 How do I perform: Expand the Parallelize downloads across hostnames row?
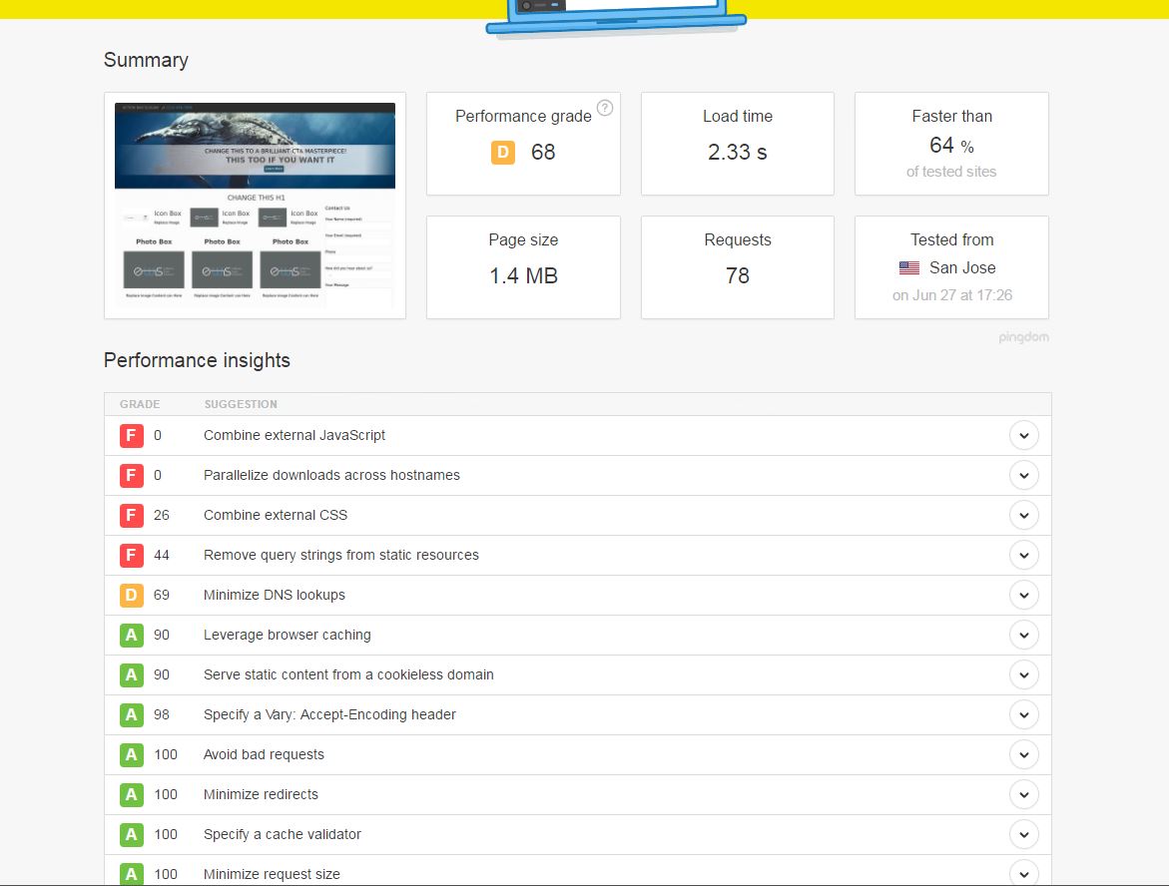(x=1024, y=475)
